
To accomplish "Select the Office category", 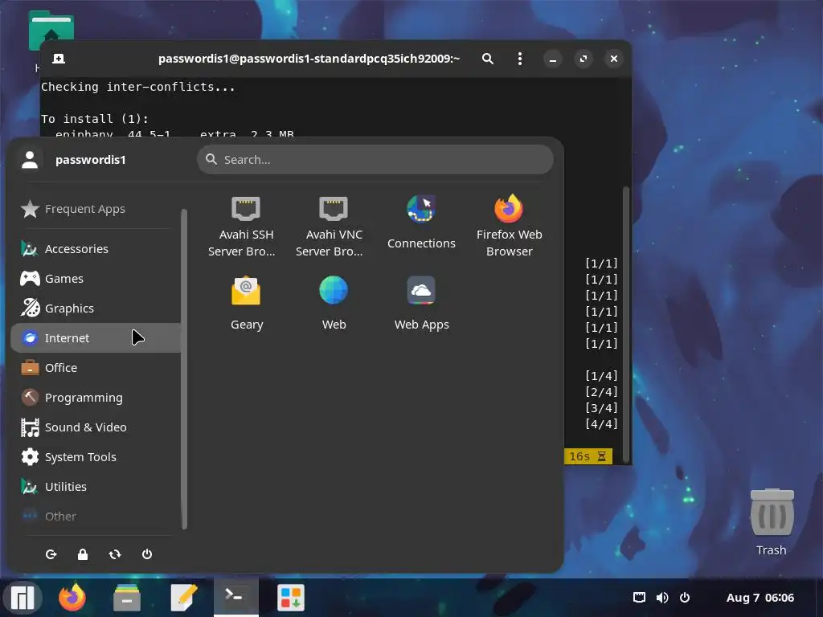I will (x=96, y=368).
